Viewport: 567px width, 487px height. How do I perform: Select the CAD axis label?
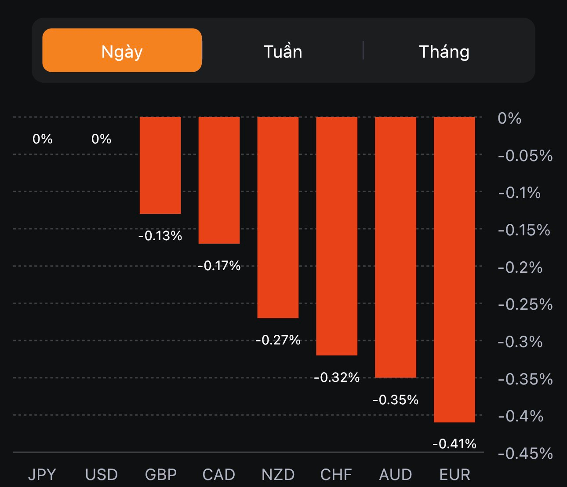coord(219,475)
